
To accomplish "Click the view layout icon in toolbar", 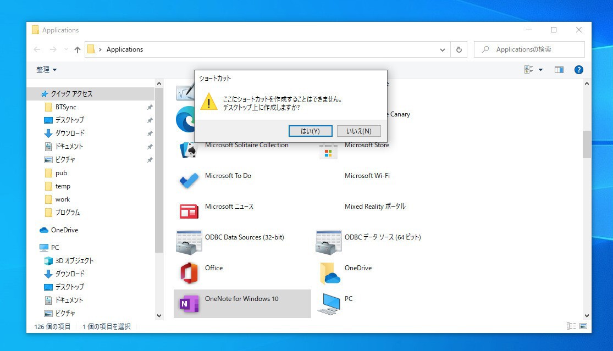I will 528,70.
